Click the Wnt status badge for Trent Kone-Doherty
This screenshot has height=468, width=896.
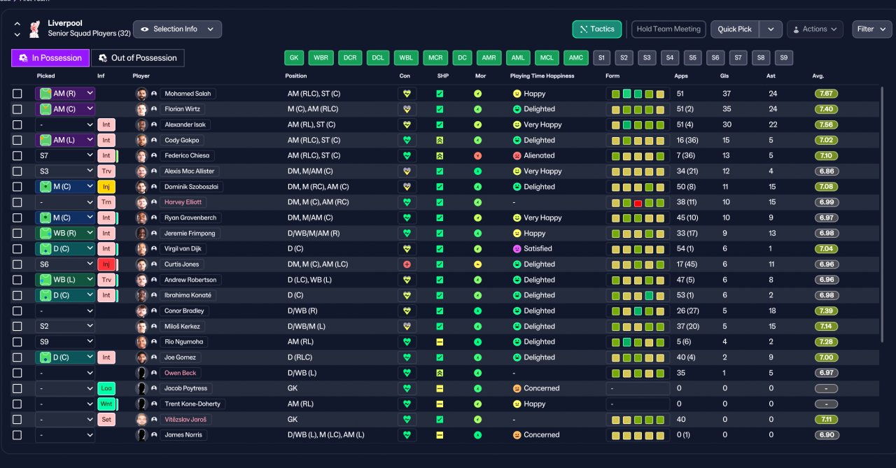click(106, 404)
